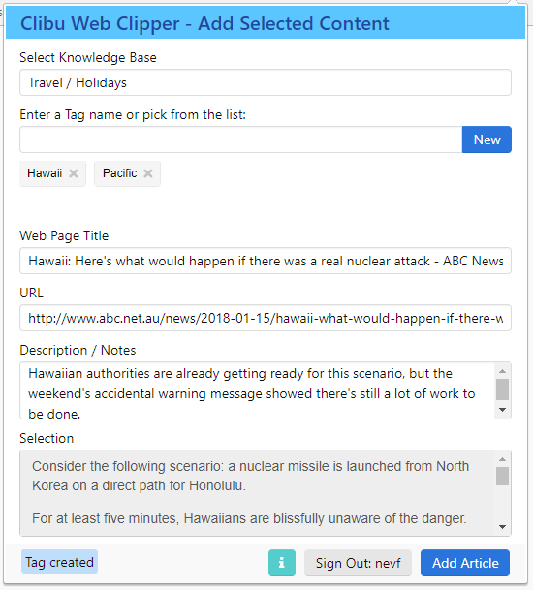Click the Description box scroll-down arrow
This screenshot has height=590, width=533.
(x=502, y=410)
